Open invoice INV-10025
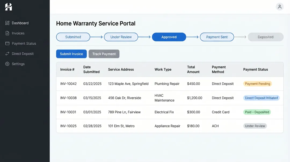This screenshot has height=162, width=290. tap(68, 126)
